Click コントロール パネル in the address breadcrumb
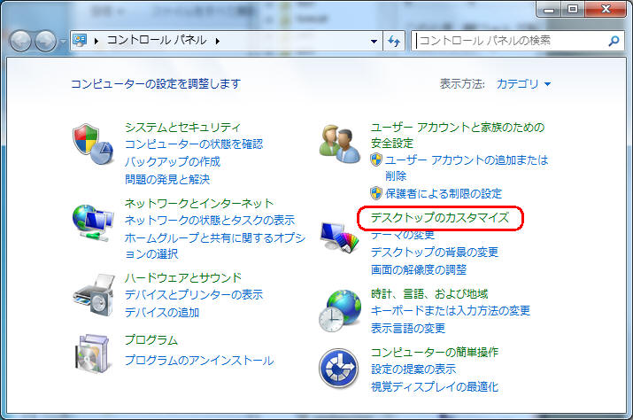This screenshot has width=633, height=420. [x=158, y=41]
